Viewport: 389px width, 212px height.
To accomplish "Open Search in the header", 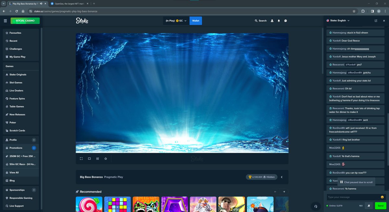I will 261,21.
